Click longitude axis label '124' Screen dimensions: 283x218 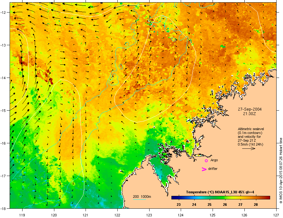(x=181, y=215)
